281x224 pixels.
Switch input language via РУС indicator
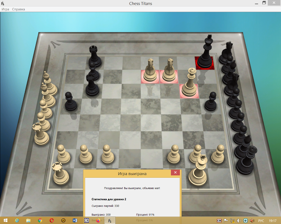click(x=261, y=220)
